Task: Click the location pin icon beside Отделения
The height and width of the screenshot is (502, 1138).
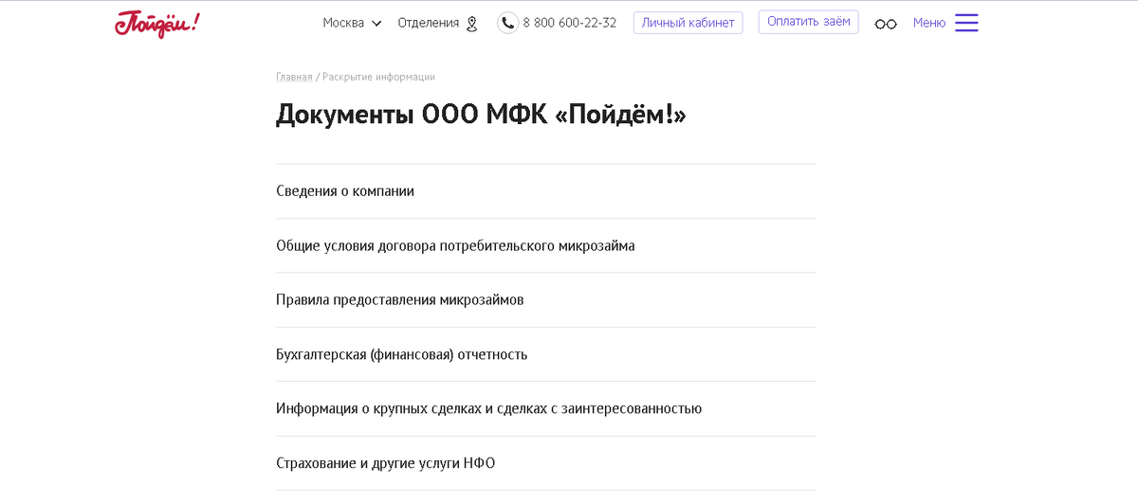Action: pos(472,24)
